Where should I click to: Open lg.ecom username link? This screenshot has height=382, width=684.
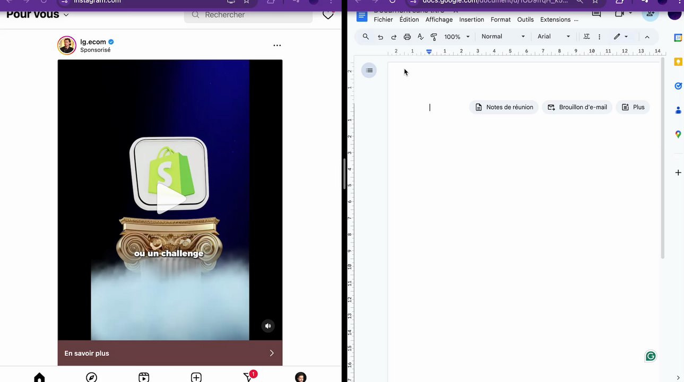pyautogui.click(x=93, y=41)
